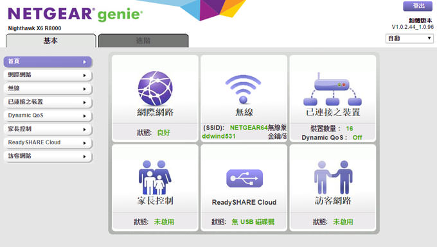This screenshot has width=437, height=247.
Task: Click the firmware version V1.0.2.44_1.0.96 text
Action: coord(413,27)
